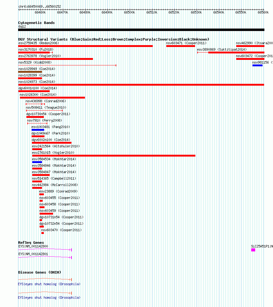
Task: Select nsv5329 (Kidd2008) variant label
Action: [x=35, y=62]
